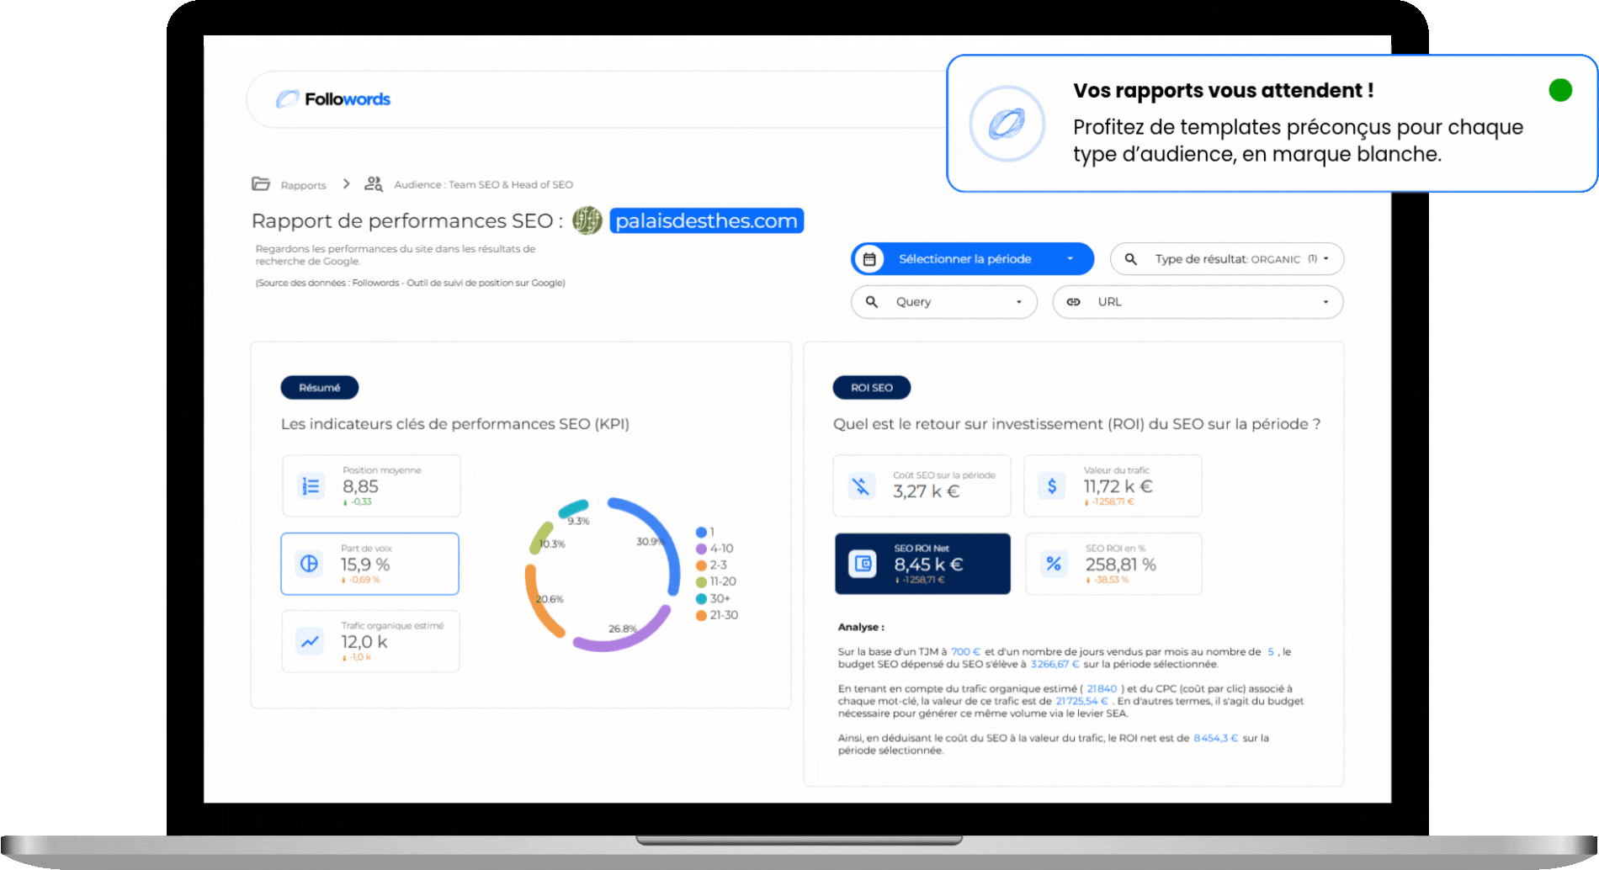
Task: Click the Valeur du trafic dollar icon
Action: (x=1051, y=485)
